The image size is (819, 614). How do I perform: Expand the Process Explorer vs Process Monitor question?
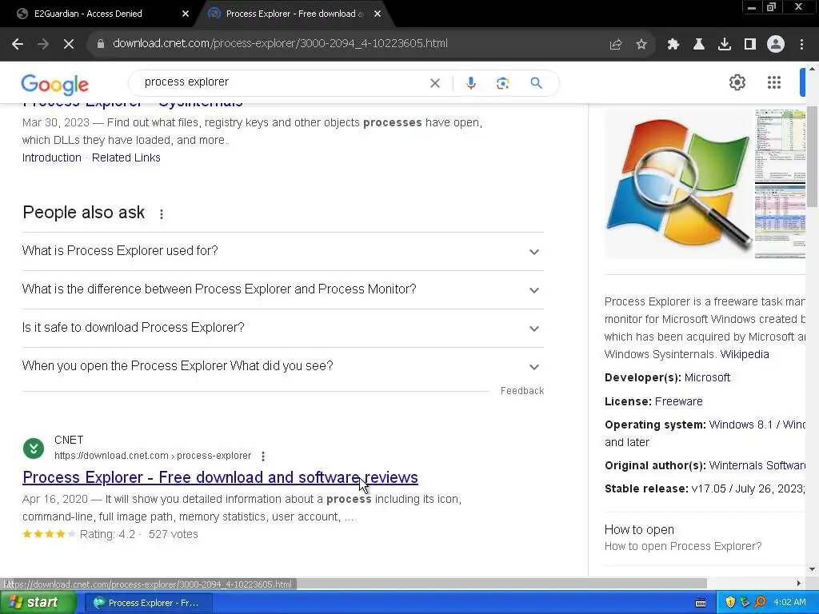(282, 289)
